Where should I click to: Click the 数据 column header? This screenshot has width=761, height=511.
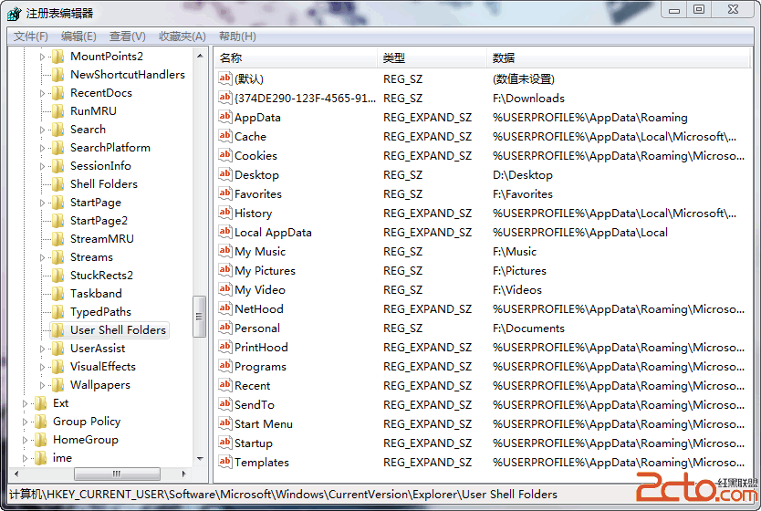(619, 57)
